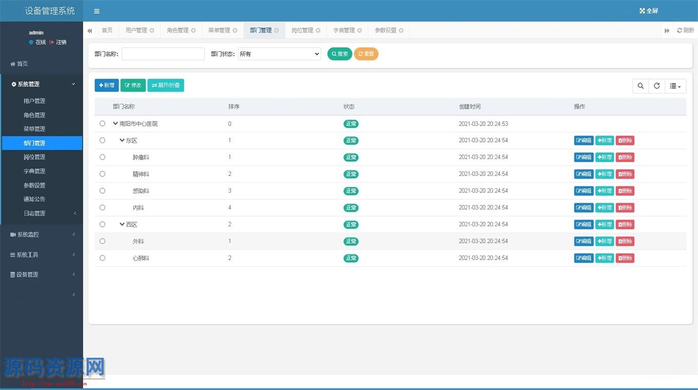Image resolution: width=698 pixels, height=390 pixels.
Task: Collapse the 西区 tree node chevron
Action: 122,224
